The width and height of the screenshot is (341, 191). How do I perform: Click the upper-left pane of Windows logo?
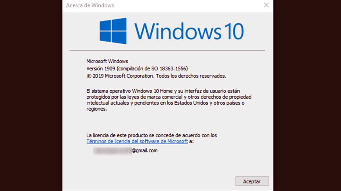(105, 25)
